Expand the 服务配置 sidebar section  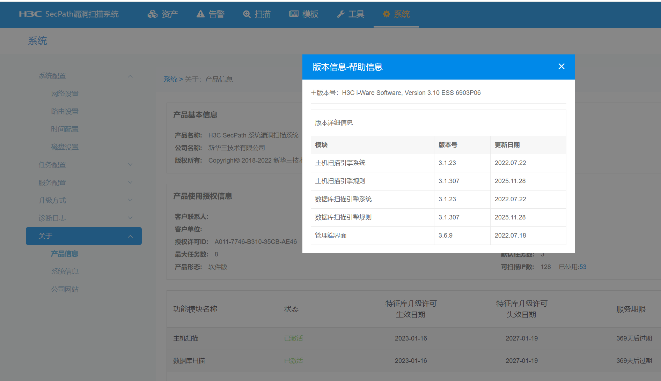[x=130, y=182]
